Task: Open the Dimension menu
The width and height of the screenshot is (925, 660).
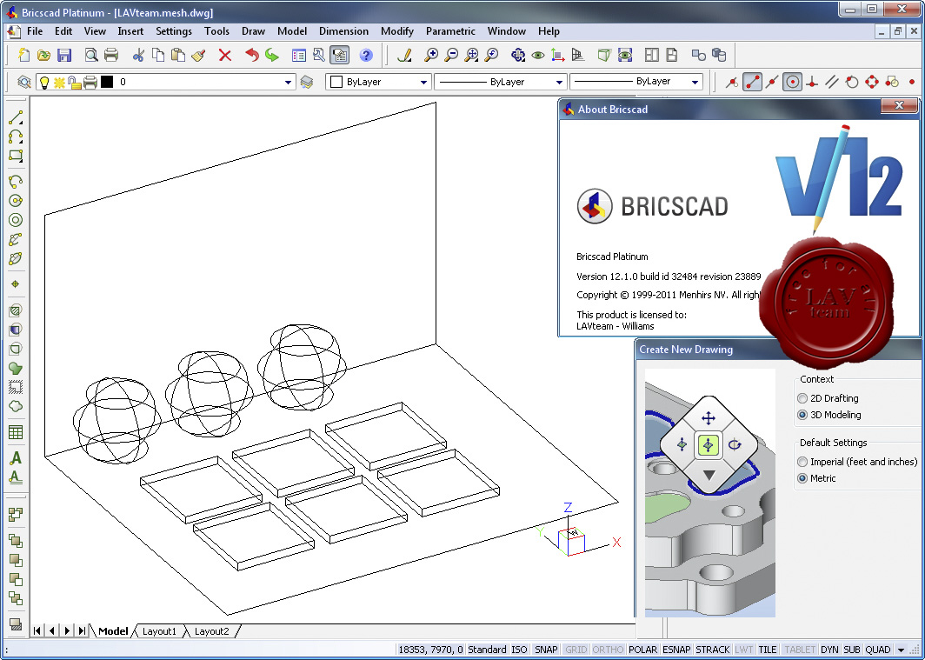Action: [343, 31]
